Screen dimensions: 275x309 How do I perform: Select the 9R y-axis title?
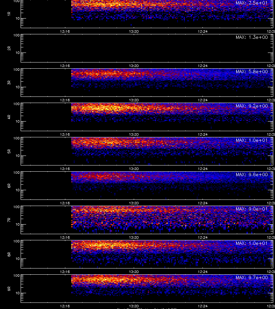(x=9, y=289)
